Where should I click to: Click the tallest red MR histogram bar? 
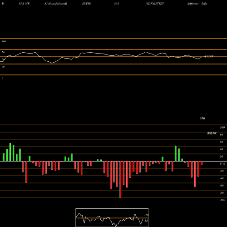[x=120, y=179]
